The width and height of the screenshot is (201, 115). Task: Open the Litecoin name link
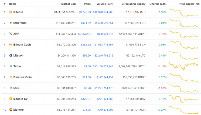(19, 55)
